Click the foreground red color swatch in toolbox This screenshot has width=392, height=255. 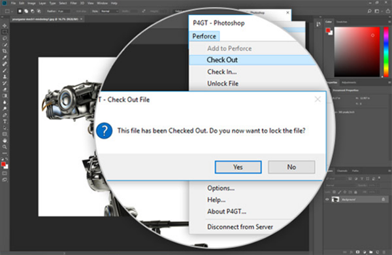click(3, 164)
